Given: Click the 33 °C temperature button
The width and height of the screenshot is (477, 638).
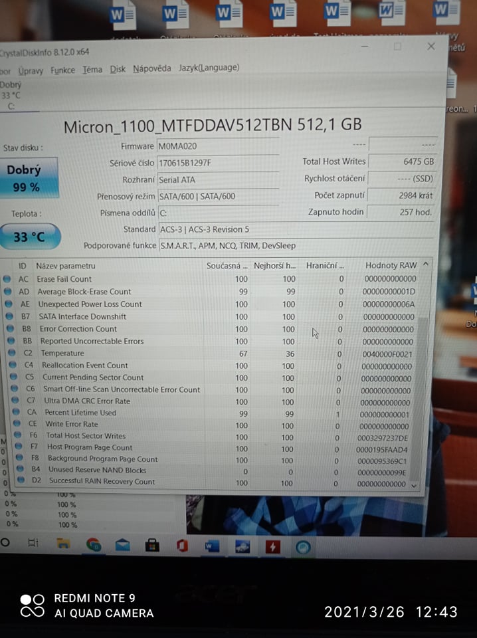Looking at the screenshot, I should click(x=29, y=237).
